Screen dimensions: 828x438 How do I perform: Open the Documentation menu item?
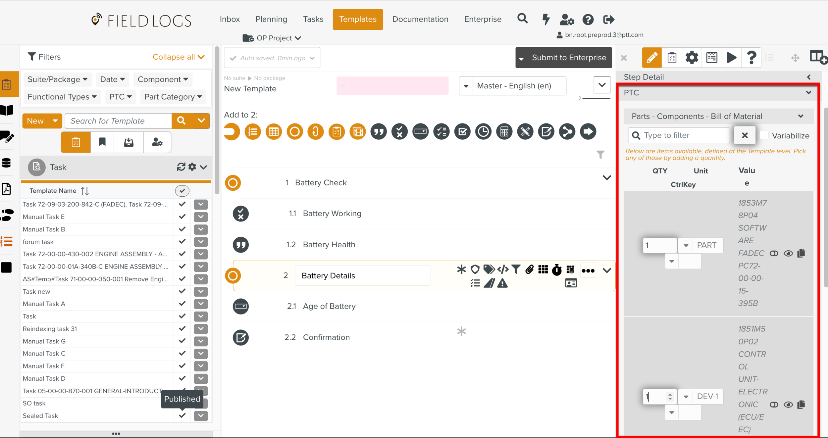click(420, 19)
